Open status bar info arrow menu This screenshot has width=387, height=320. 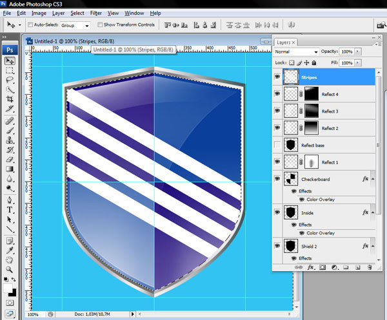132,314
